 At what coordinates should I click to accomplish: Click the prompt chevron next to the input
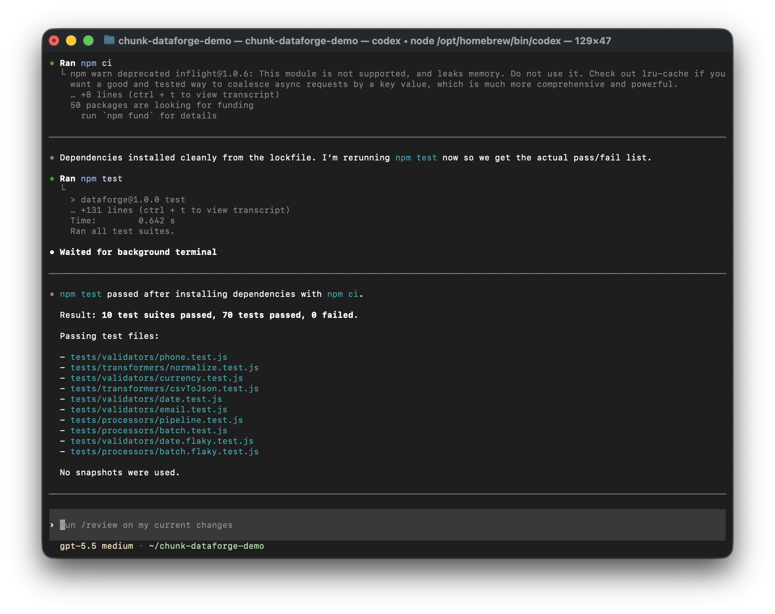52,525
